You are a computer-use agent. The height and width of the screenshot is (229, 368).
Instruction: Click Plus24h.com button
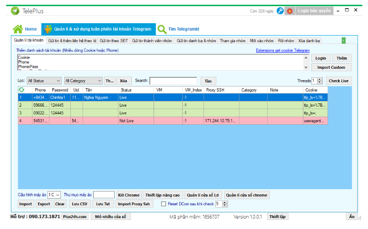[75, 217]
